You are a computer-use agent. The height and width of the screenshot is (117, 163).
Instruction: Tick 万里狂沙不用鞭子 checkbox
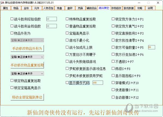click(x=67, y=54)
